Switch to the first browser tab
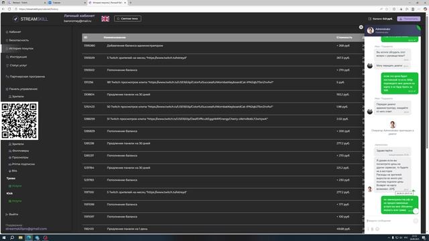 coord(26,3)
